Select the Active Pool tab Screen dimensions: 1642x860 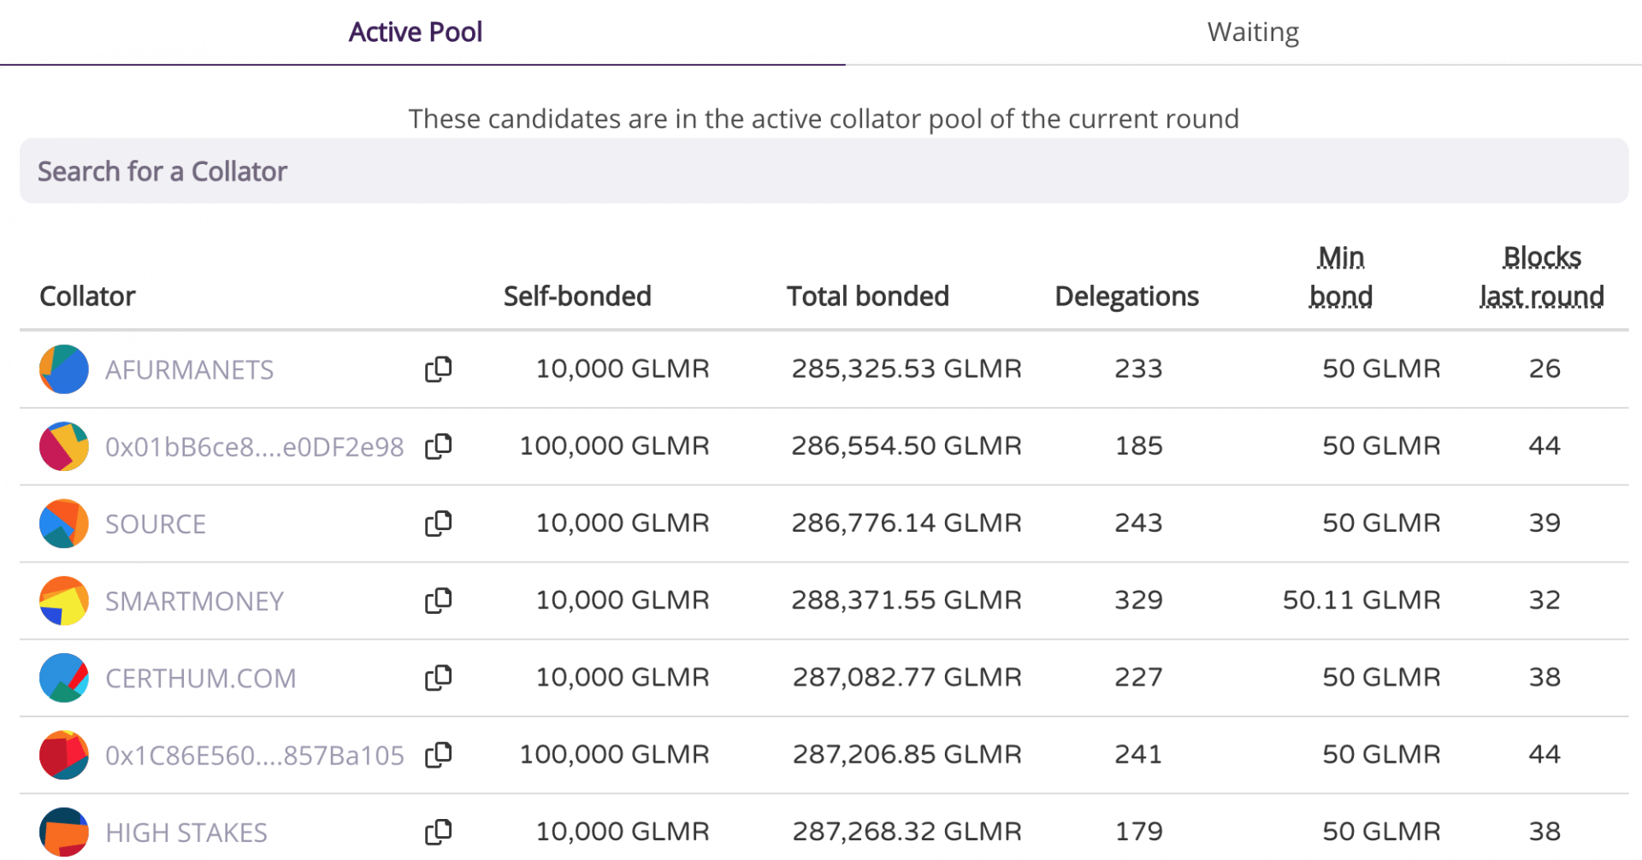416,32
